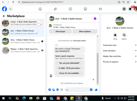Open Megan - 2 Beds 1 Bath Apartment chat
Screen dimensions: 137x101
click(22, 50)
